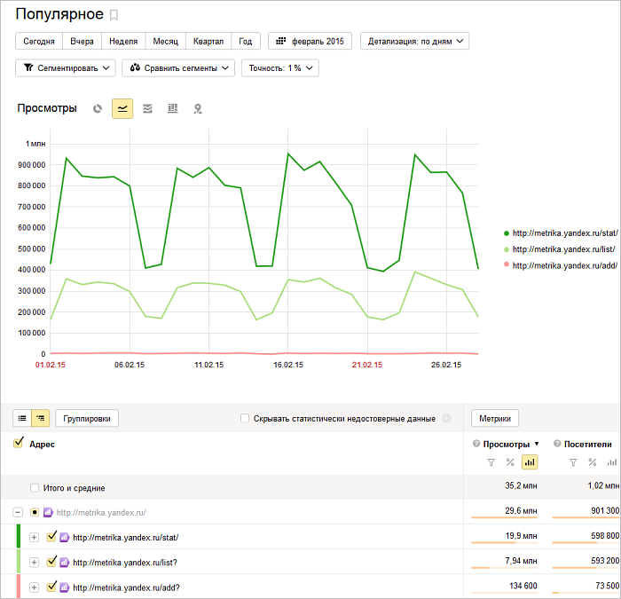
Task: Click the Посетители column header
Action: 587,444
